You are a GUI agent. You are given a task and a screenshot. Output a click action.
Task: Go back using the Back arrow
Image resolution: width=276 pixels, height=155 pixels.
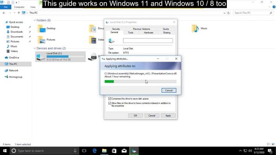point(4,13)
